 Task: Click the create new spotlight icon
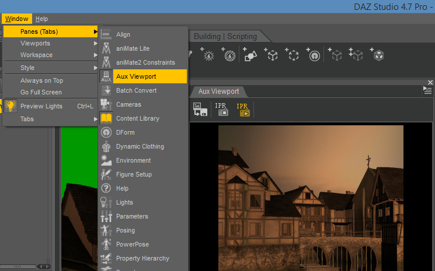pos(229,55)
